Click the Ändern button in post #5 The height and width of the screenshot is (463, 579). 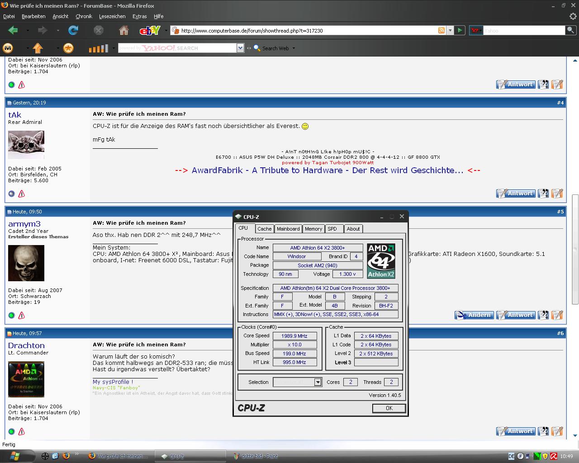coord(474,315)
